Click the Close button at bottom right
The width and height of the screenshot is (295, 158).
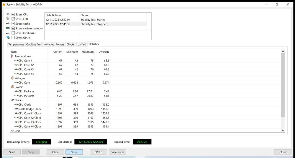[x=283, y=152]
